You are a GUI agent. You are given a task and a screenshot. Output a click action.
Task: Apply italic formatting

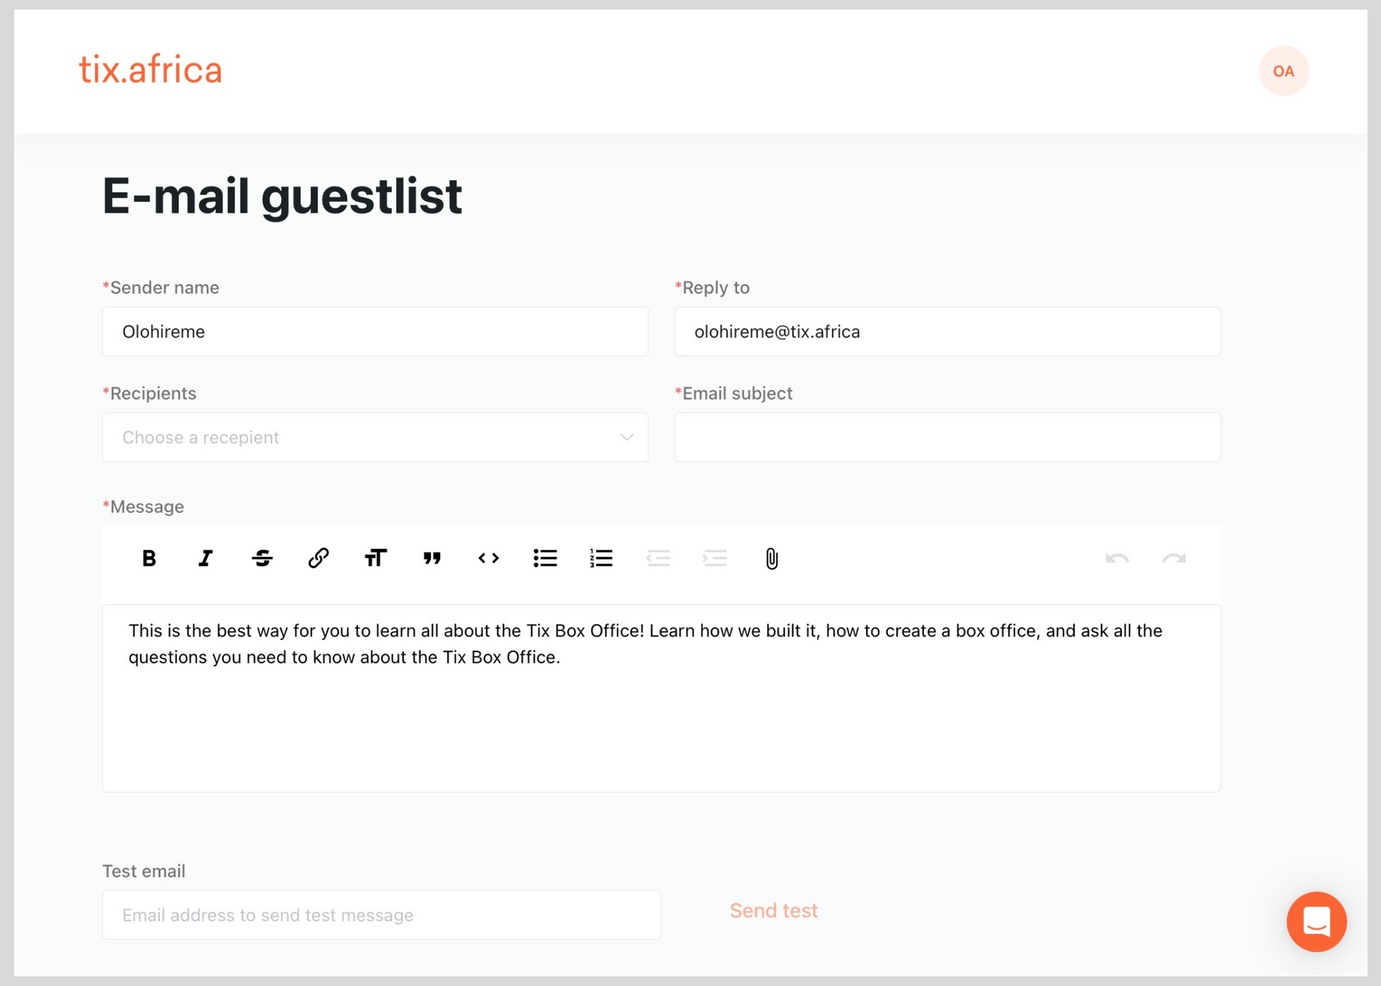pyautogui.click(x=205, y=558)
